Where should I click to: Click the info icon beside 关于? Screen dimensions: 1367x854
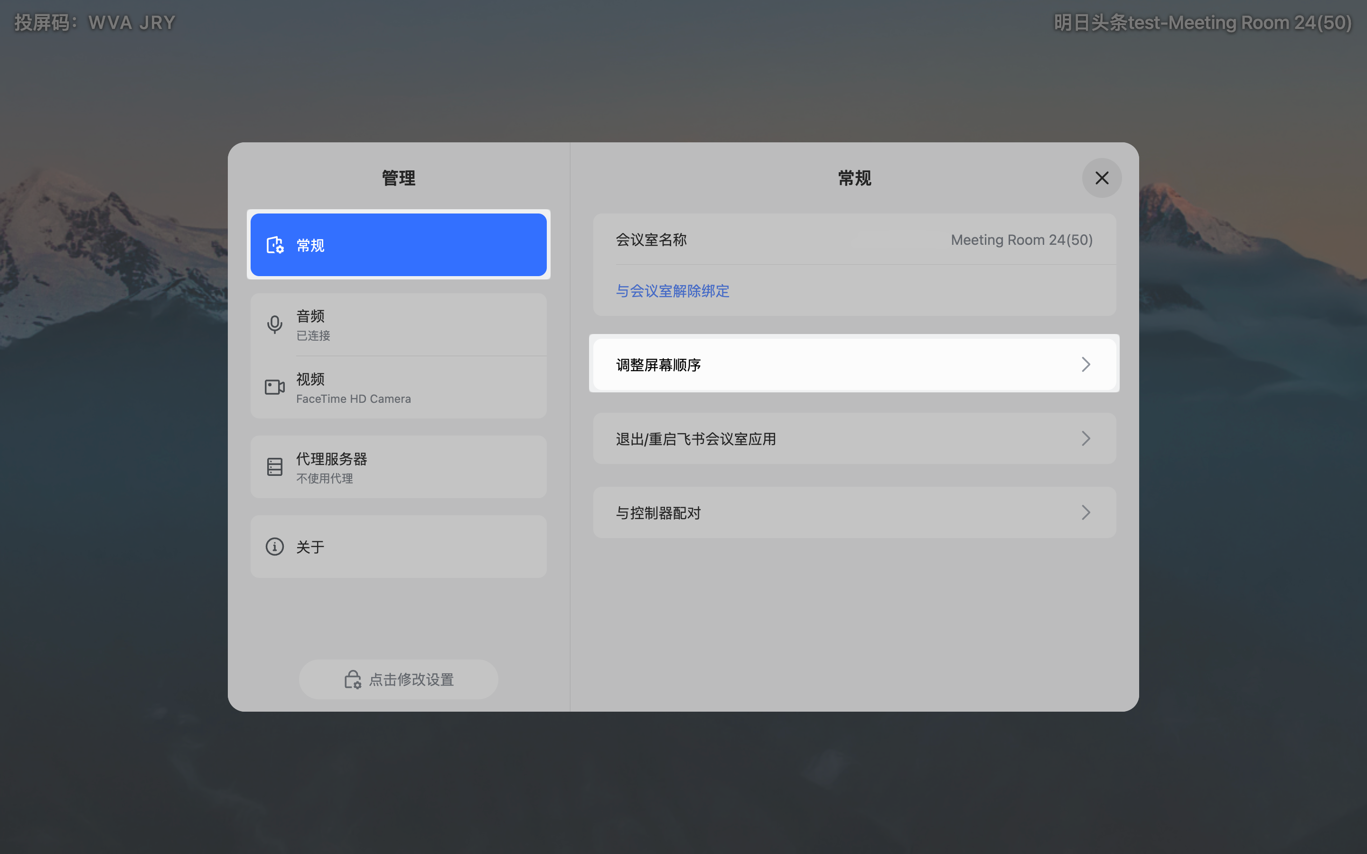[274, 547]
